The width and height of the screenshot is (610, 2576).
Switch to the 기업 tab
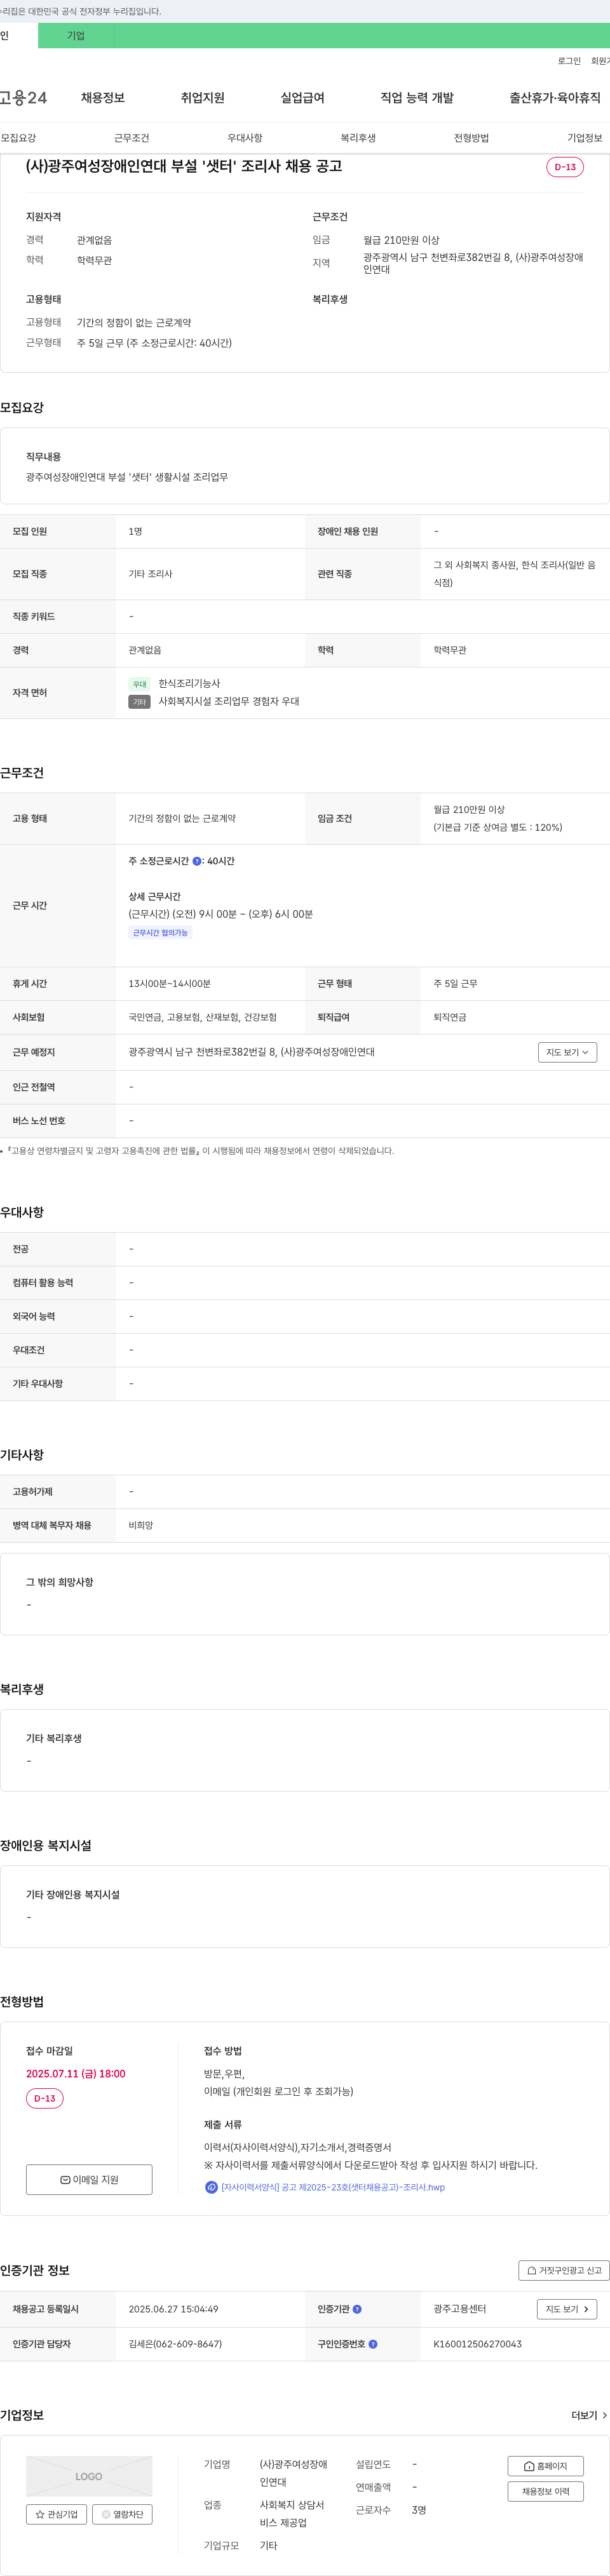coord(76,36)
